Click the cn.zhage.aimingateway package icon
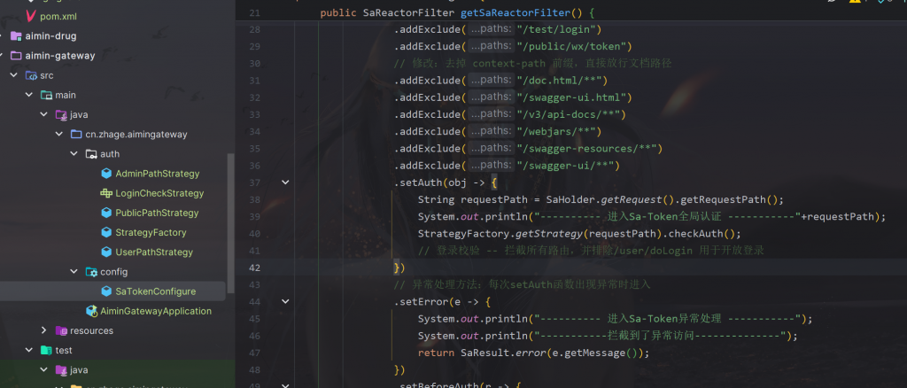This screenshot has height=388, width=907. (76, 135)
